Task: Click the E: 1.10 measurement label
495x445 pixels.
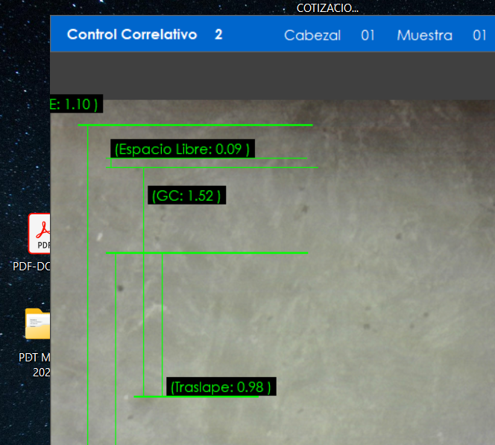Action: tap(74, 104)
